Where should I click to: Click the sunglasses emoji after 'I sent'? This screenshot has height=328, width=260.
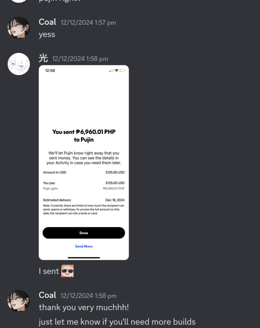point(67,271)
